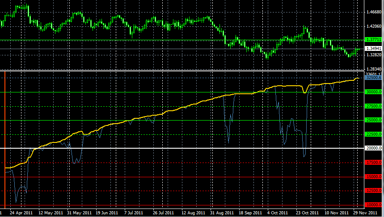The width and height of the screenshot is (384, 217).
Task: Click the 25000.0 green level label
Action: (x=373, y=120)
